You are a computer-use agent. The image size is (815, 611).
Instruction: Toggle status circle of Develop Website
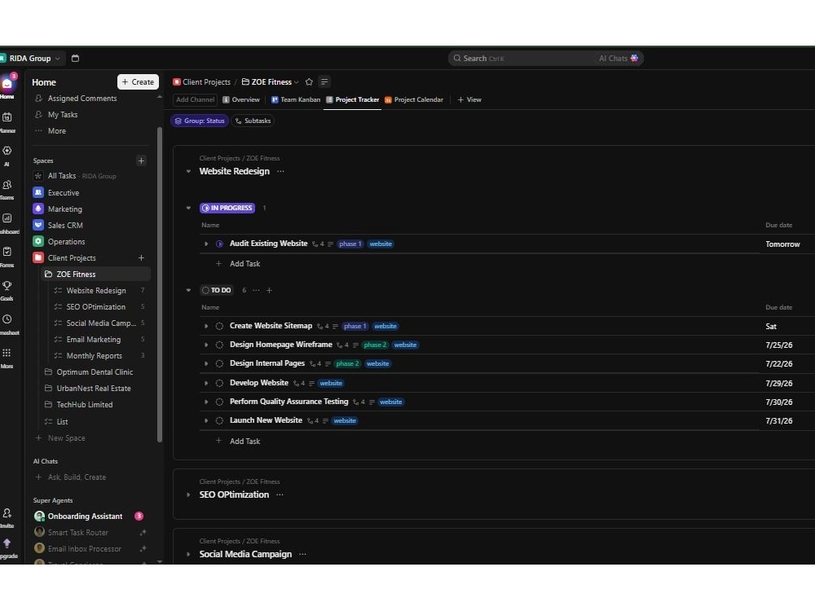click(x=219, y=384)
